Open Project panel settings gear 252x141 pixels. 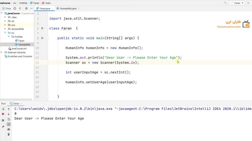click(x=26, y=8)
